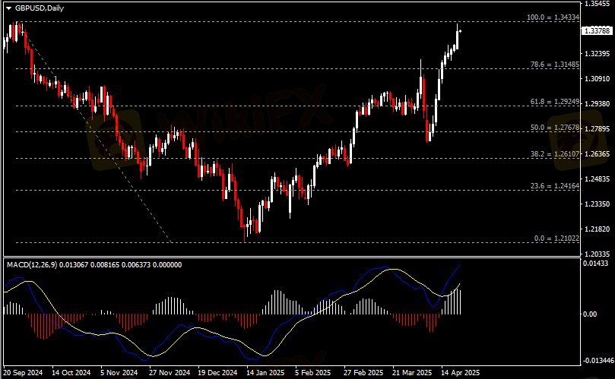615x379 pixels.
Task: Pick the 61.8 Fibonacci retracement label
Action: [556, 101]
